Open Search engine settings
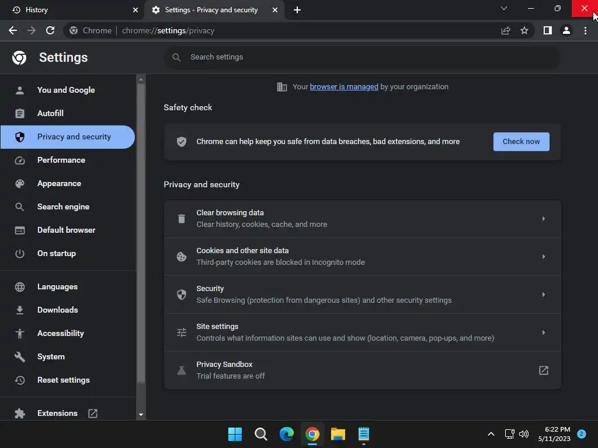 tap(68, 207)
